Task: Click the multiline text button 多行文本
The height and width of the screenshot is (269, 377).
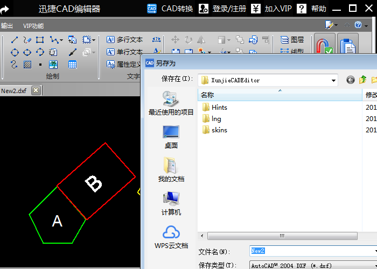Action: click(124, 40)
